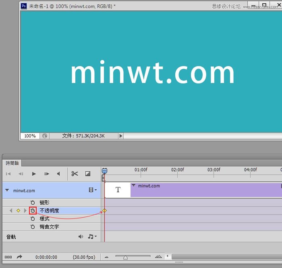Click the status bar clock icon
The image size is (282, 268).
coord(45,136)
